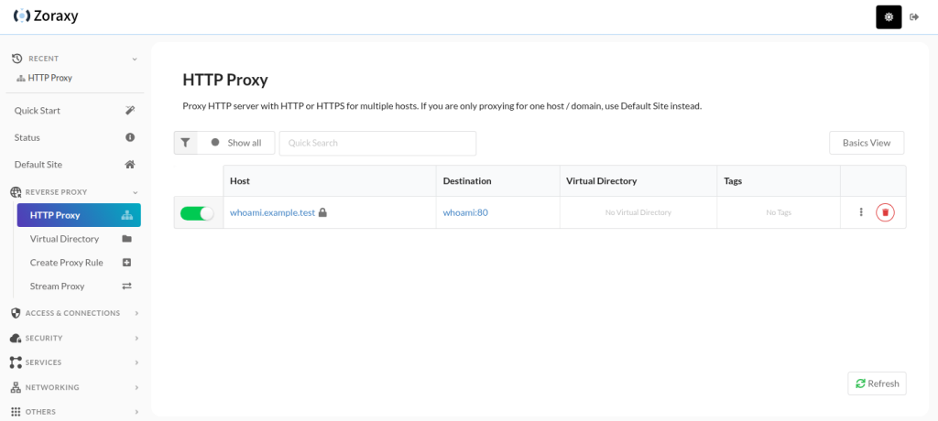Open the Stream Proxy page
Viewport: 938px width, 421px height.
79,286
